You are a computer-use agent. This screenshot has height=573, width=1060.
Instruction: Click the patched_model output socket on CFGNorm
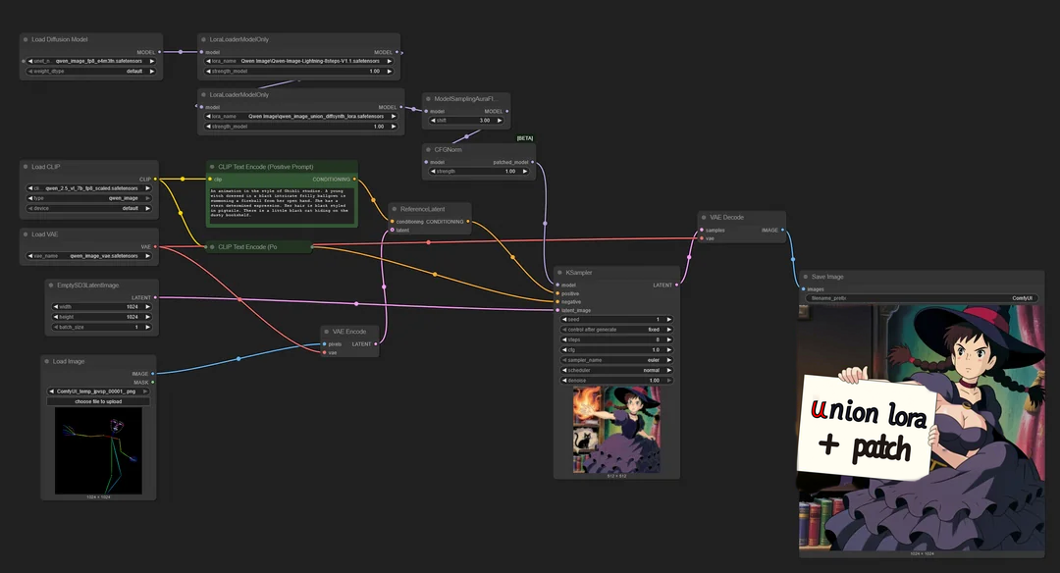533,162
